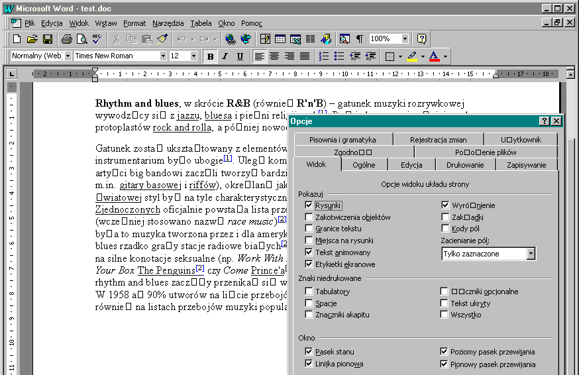Viewport: 579px width, 375px height.
Task: Follow the jazzu hyperlink
Action: pyautogui.click(x=188, y=116)
